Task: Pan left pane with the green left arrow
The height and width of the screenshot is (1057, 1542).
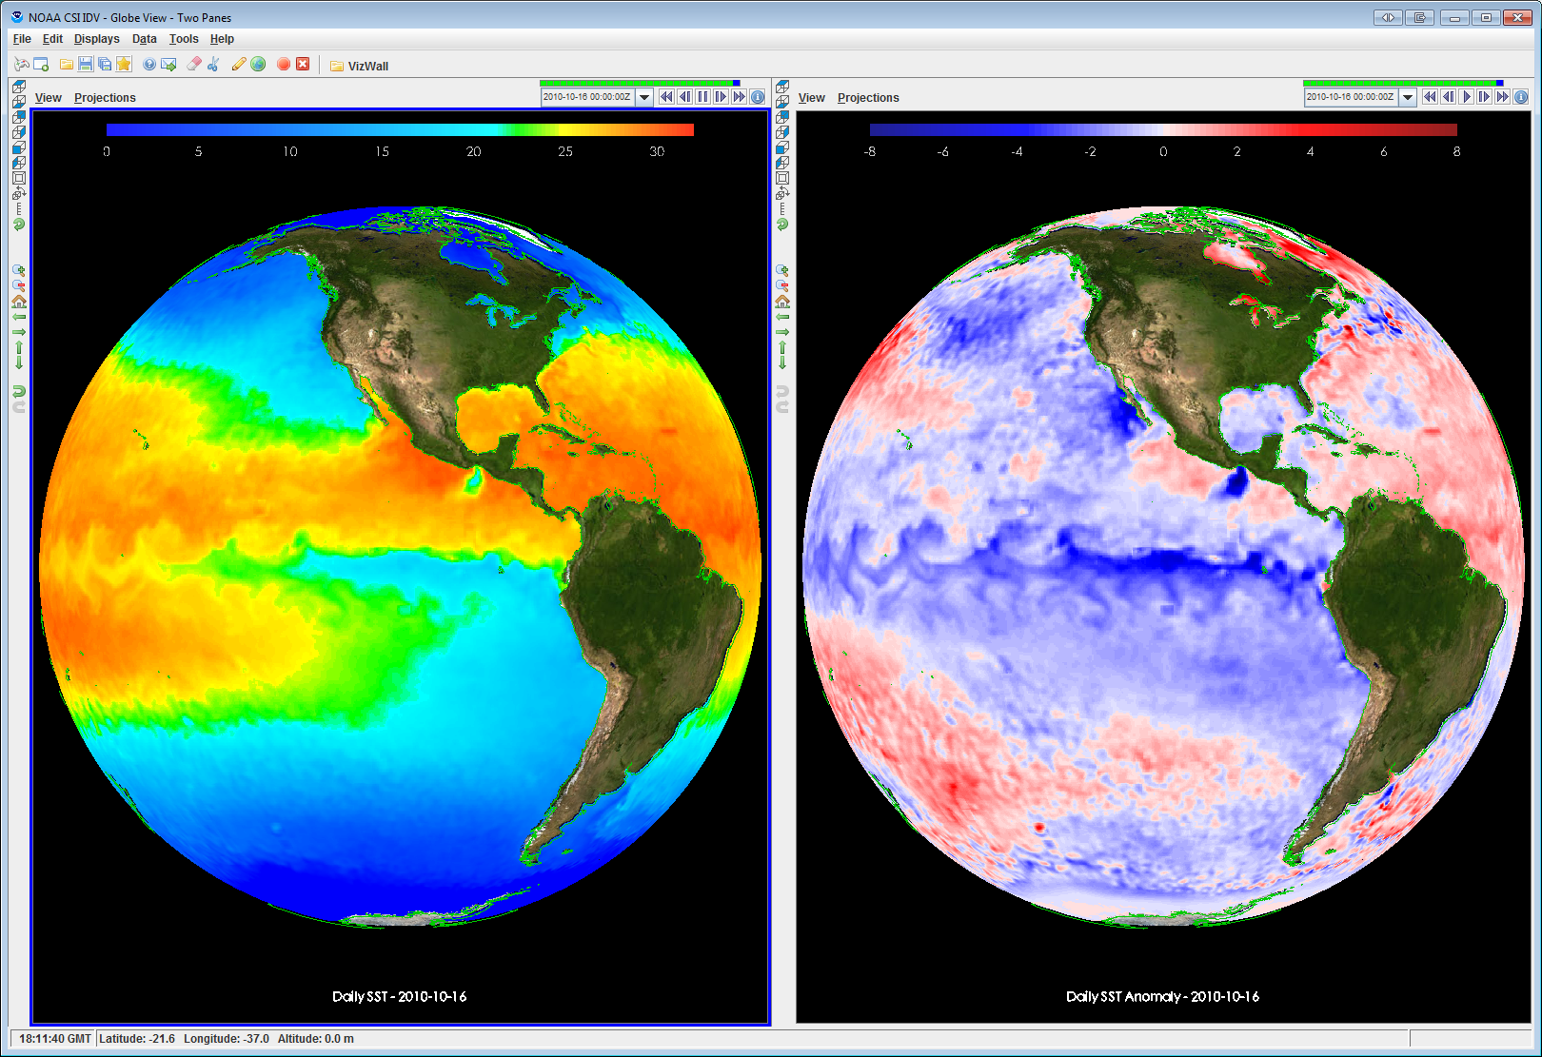Action: (x=19, y=317)
